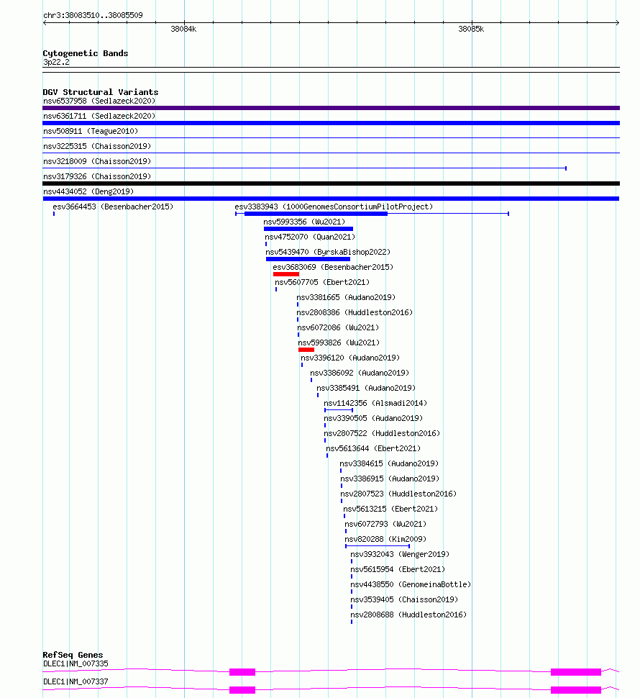Click the 38084k ruler position label
This screenshot has height=698, width=640.
183,30
